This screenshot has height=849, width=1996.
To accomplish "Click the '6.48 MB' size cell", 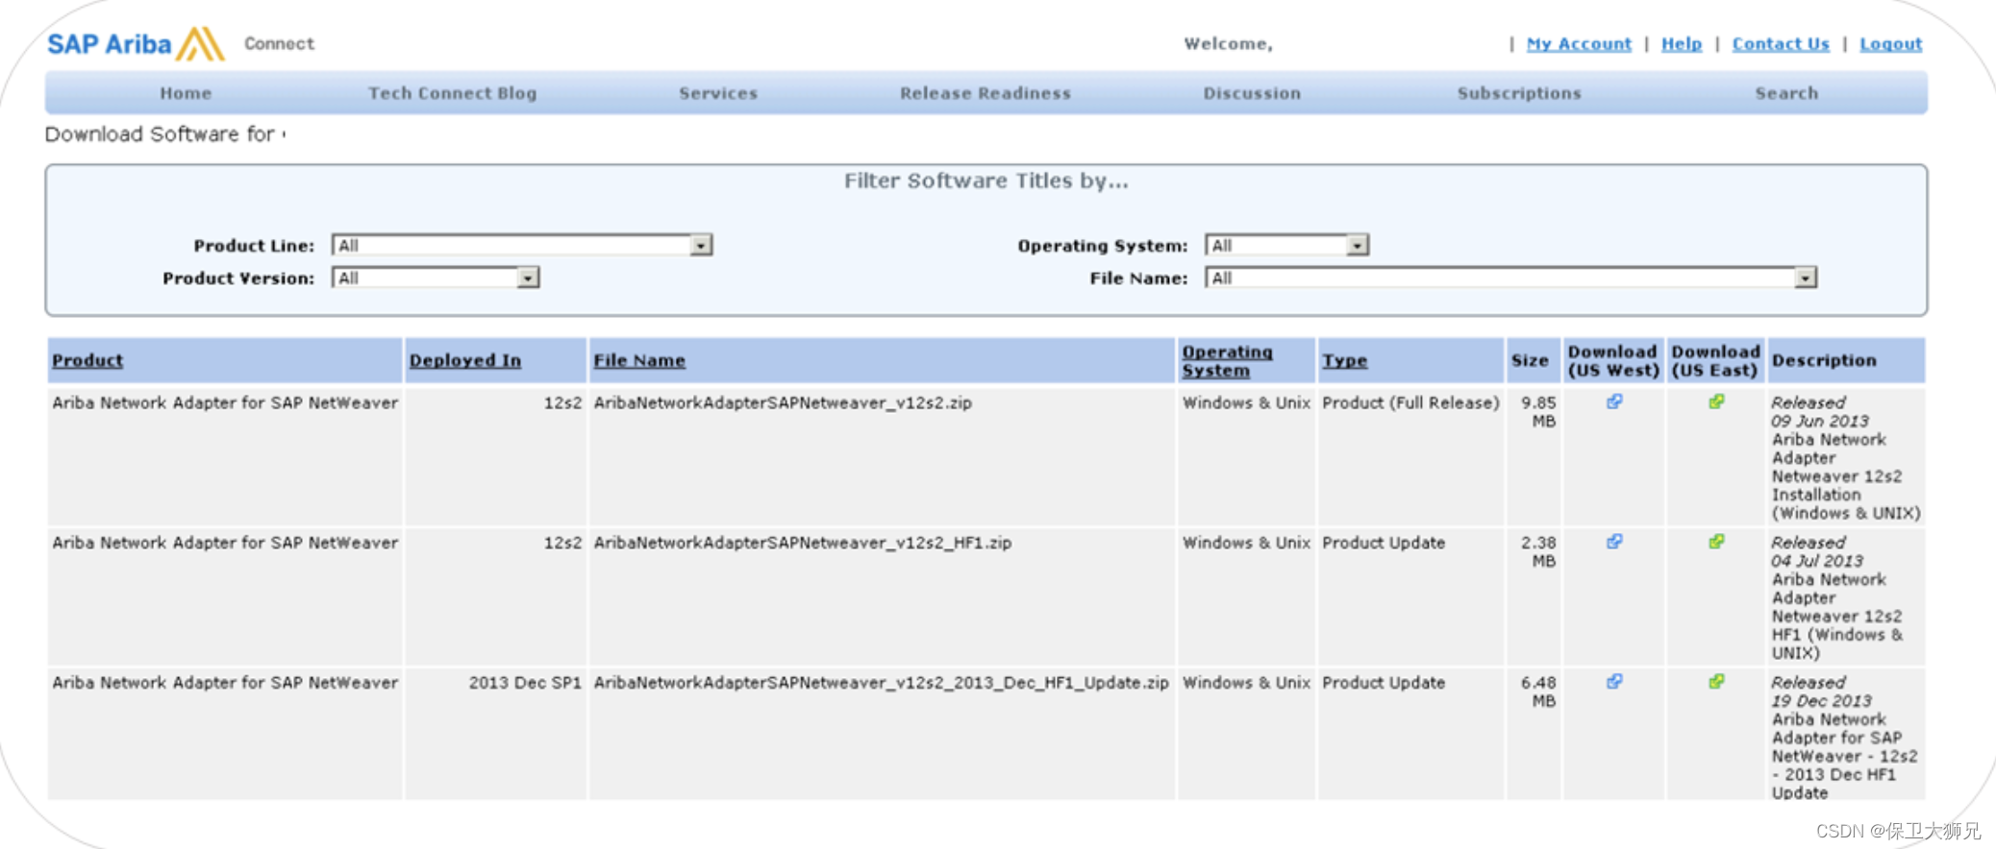I will (x=1538, y=692).
